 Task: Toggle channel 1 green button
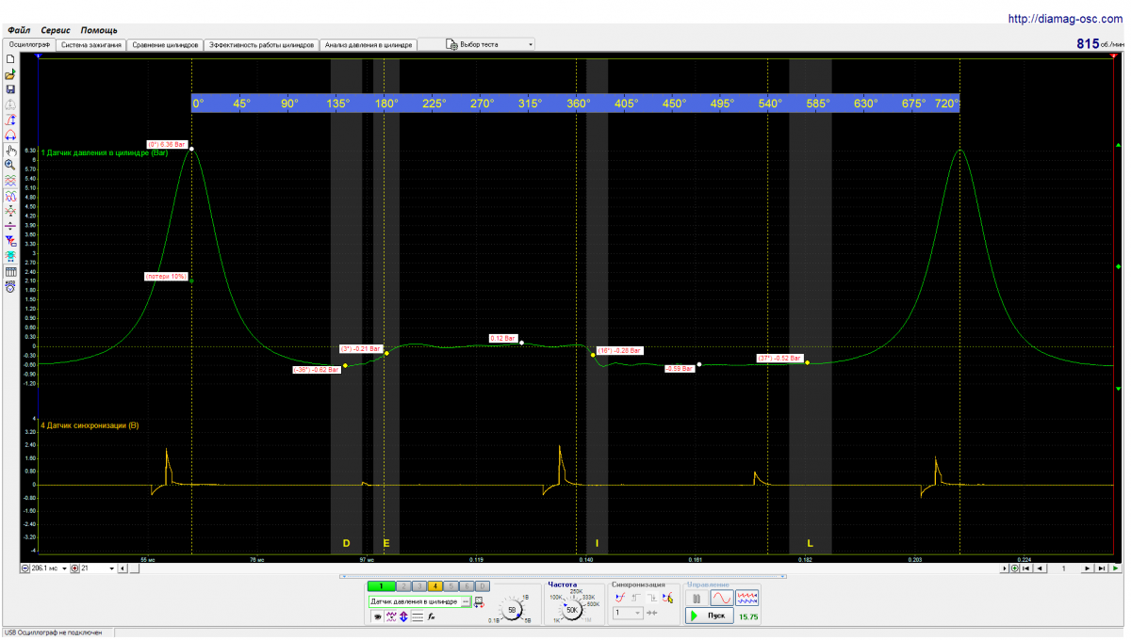[382, 586]
